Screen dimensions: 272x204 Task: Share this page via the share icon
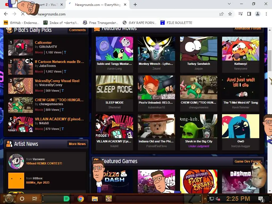[x=222, y=14]
